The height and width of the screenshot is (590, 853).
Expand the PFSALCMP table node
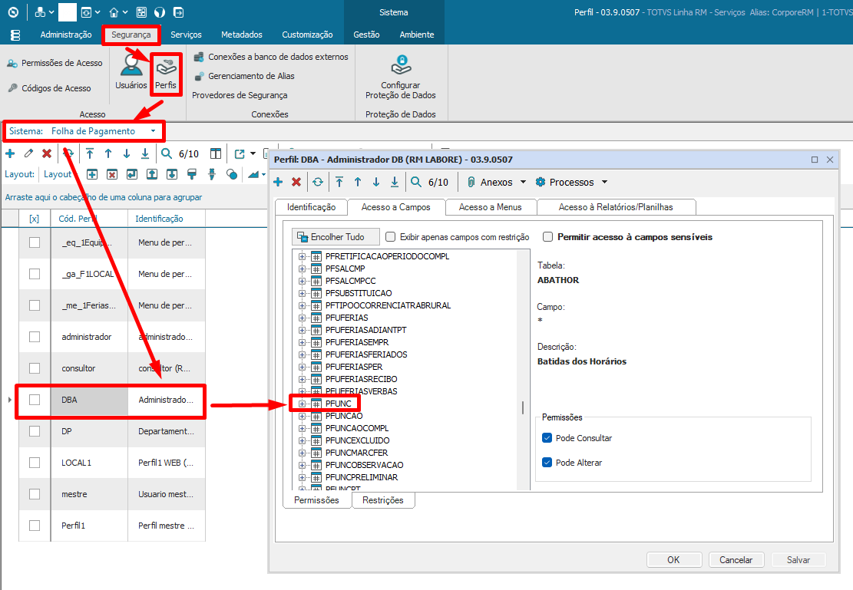click(x=302, y=269)
